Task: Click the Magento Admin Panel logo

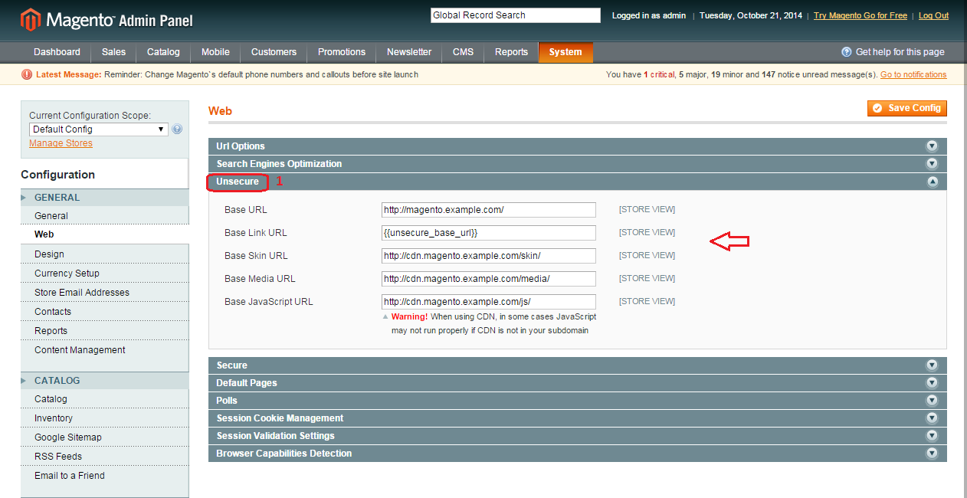Action: (x=107, y=19)
